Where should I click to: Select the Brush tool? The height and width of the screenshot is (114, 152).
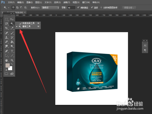click(12, 33)
